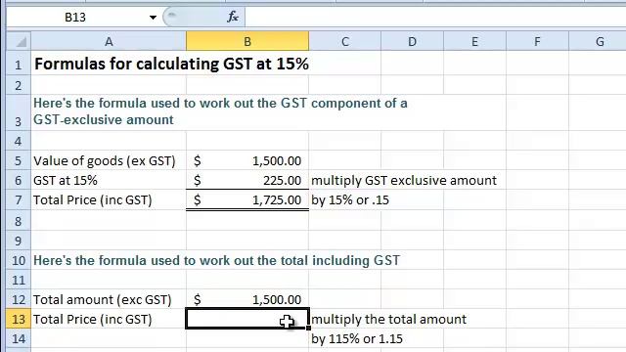Screen dimensions: 626x352
Task: Select row 7 header
Action: pyautogui.click(x=19, y=199)
